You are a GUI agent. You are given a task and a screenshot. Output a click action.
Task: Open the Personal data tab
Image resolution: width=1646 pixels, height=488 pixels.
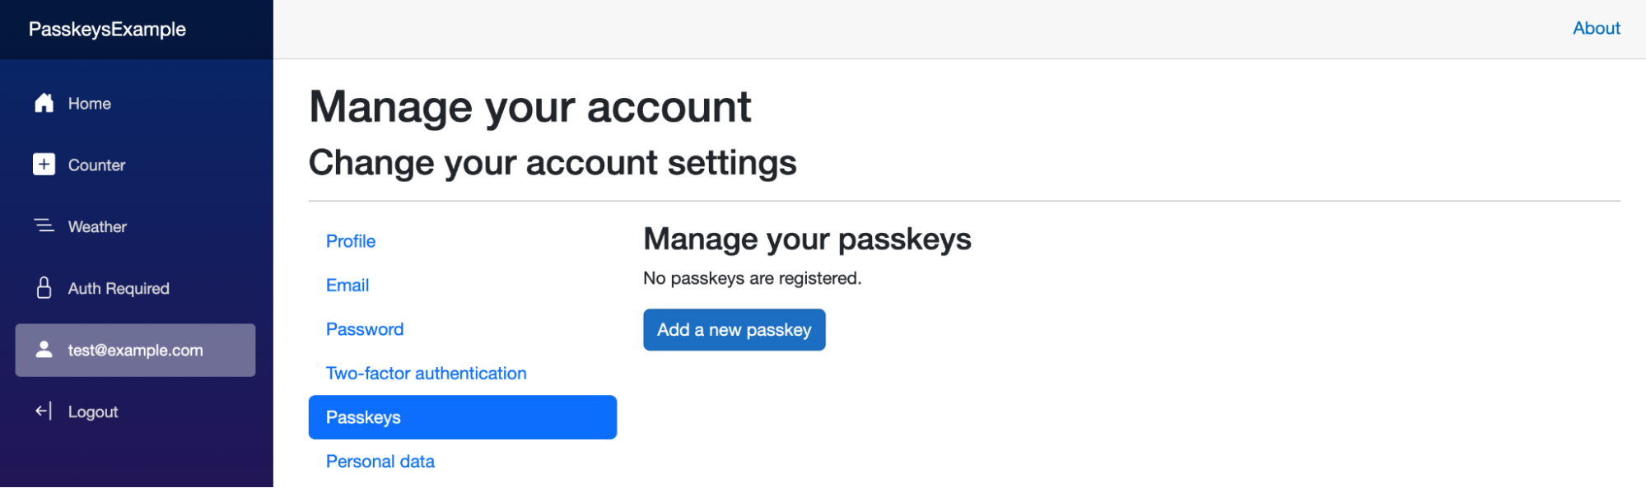[380, 462]
